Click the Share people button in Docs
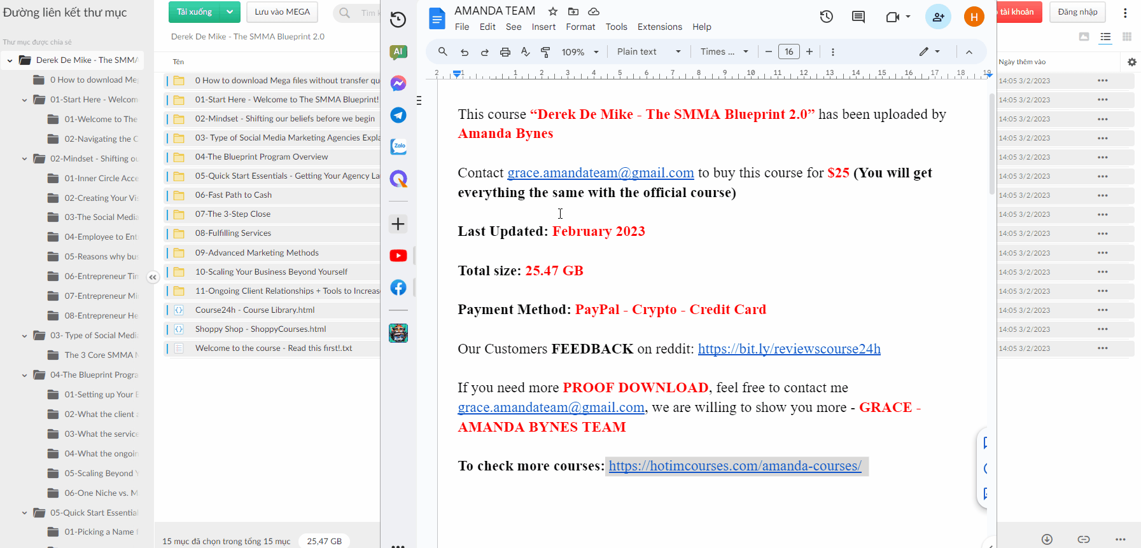The image size is (1141, 548). tap(938, 17)
